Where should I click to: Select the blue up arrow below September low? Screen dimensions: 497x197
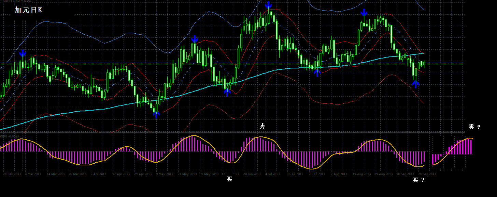[415, 84]
